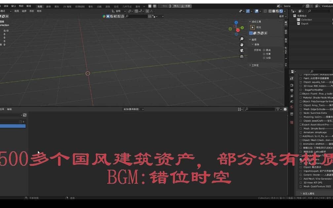Expand the 自定义属性 custom properties panel
The height and width of the screenshot is (208, 333).
point(301,193)
